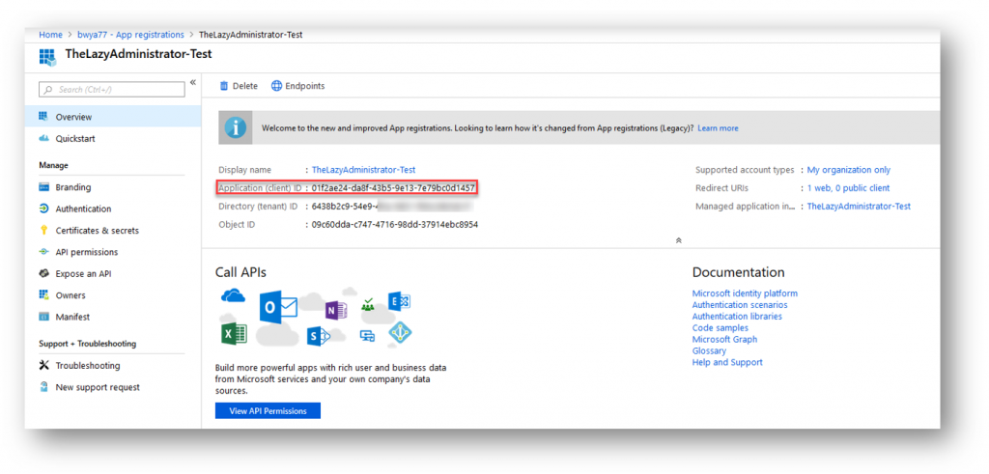Focus the Search (Ctrl+/) field
Screen dimensions: 989x474
(112, 90)
